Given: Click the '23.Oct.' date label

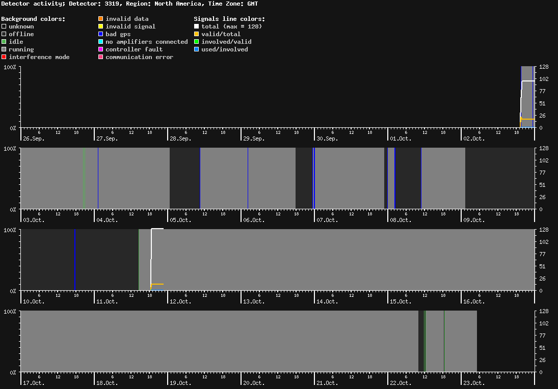Looking at the screenshot, I should pos(474,383).
